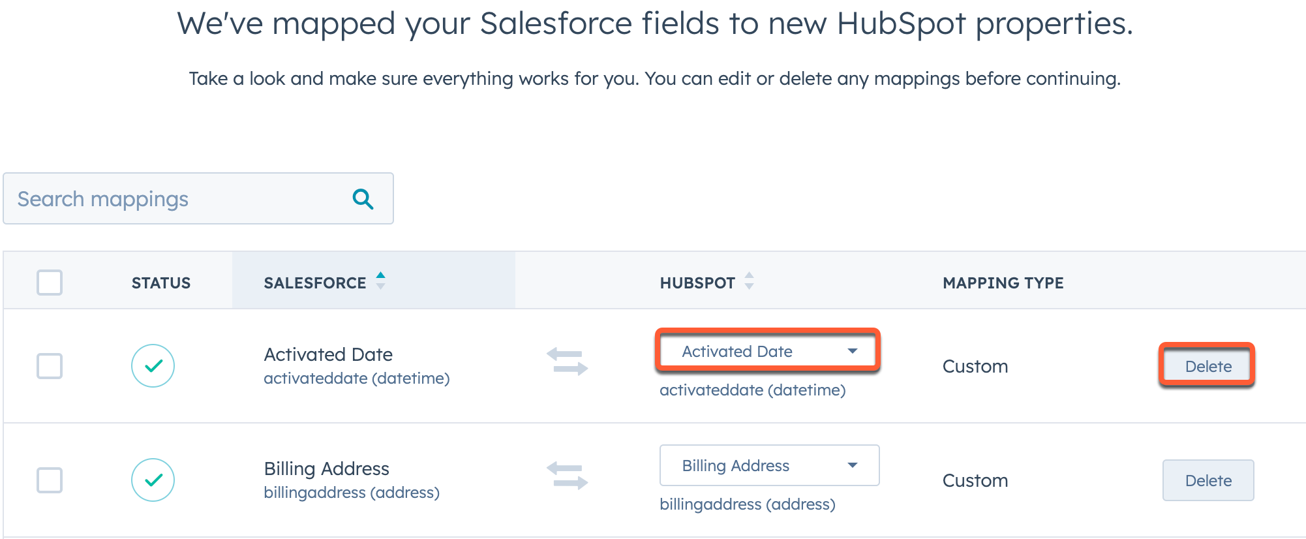This screenshot has width=1306, height=539.
Task: Click sync arrows icon for Activated Date
Action: pyautogui.click(x=567, y=362)
